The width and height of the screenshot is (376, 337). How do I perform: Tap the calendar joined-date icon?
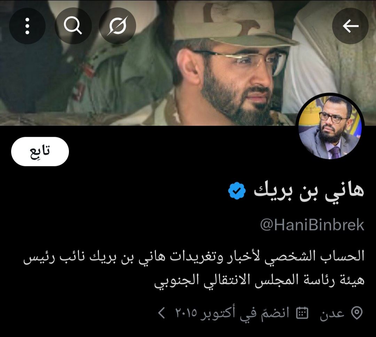(x=302, y=313)
